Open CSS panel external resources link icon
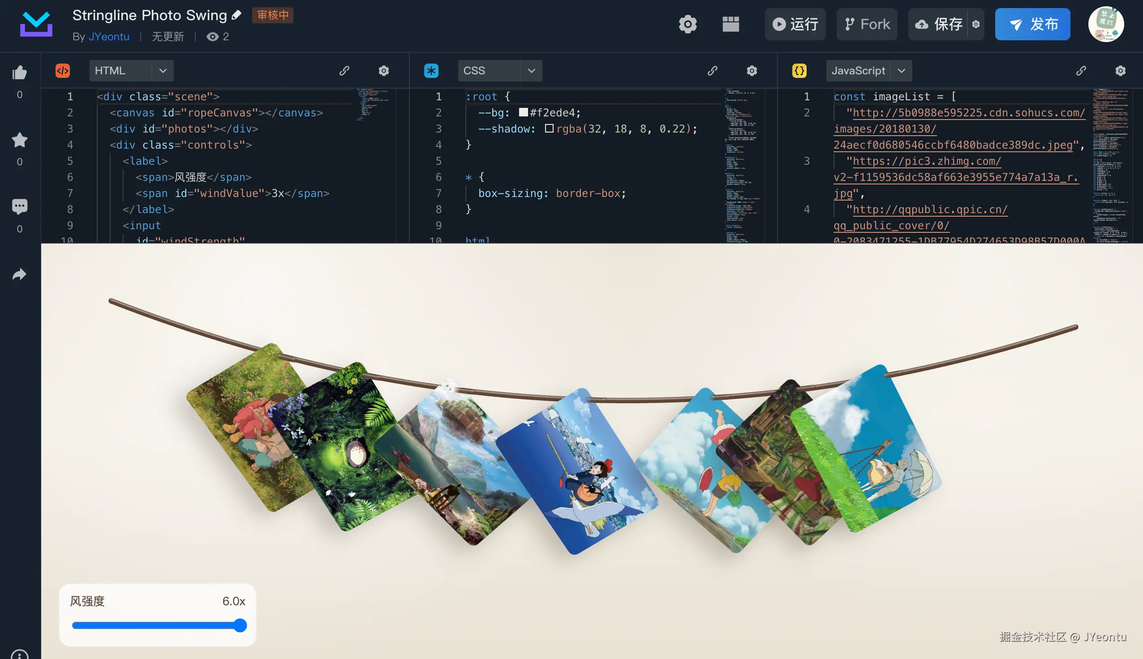This screenshot has width=1143, height=659. [713, 71]
